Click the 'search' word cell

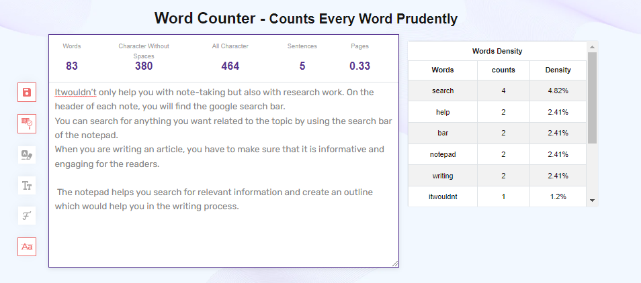443,91
